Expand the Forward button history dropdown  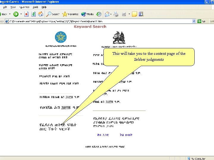pos(21,14)
